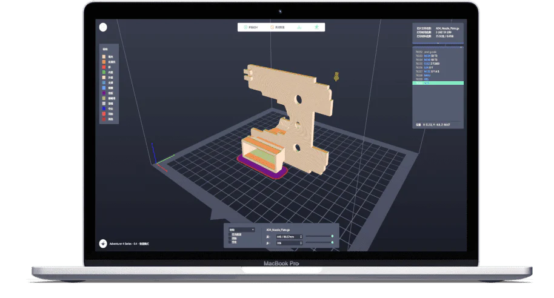
Task: Click the yellow extruder nozzle marker in the viewport
Action: pos(336,76)
